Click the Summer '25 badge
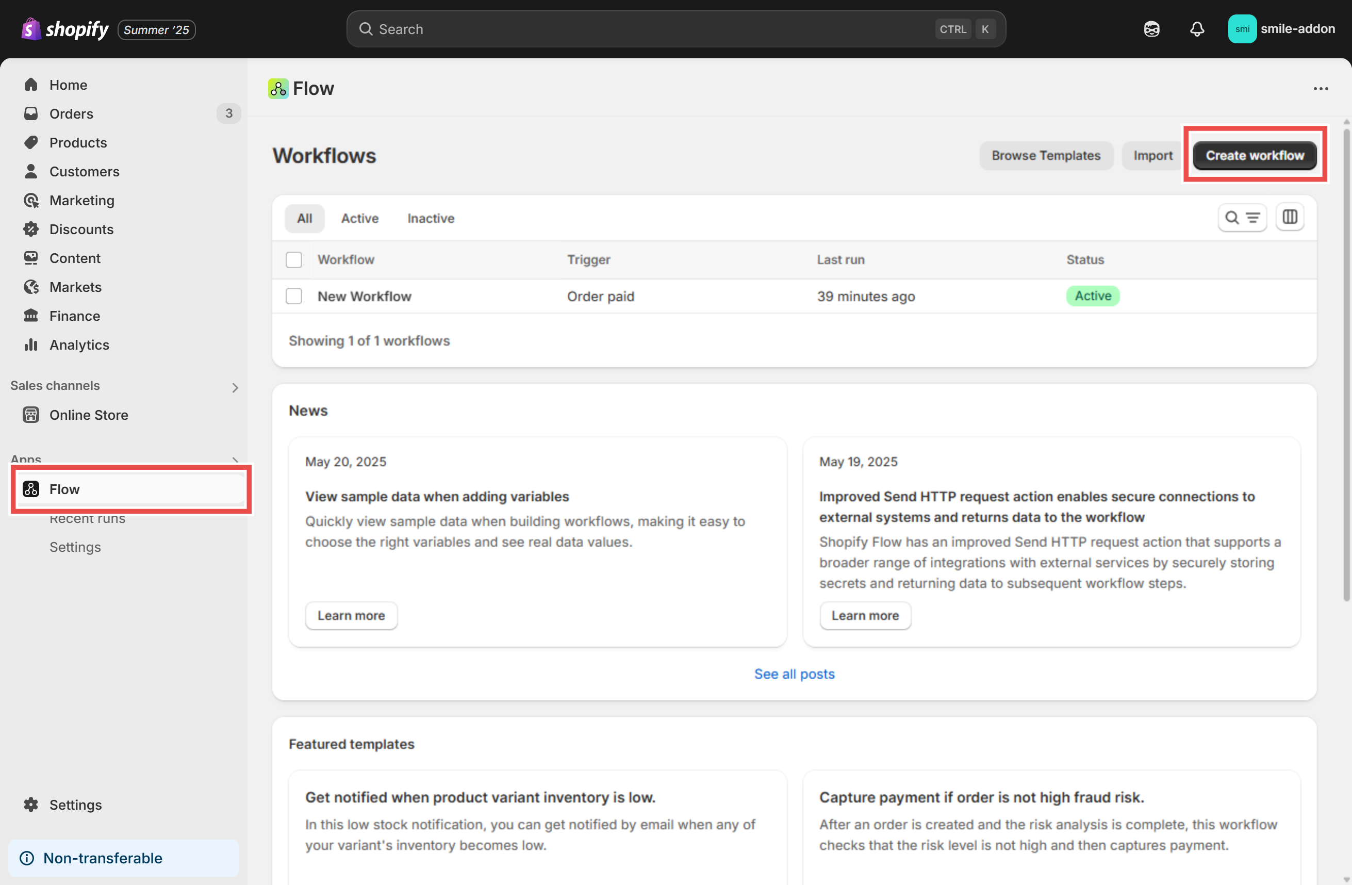 [x=156, y=29]
